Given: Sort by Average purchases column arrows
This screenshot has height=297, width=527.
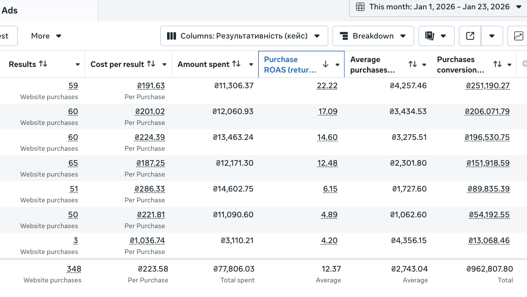Looking at the screenshot, I should (413, 64).
